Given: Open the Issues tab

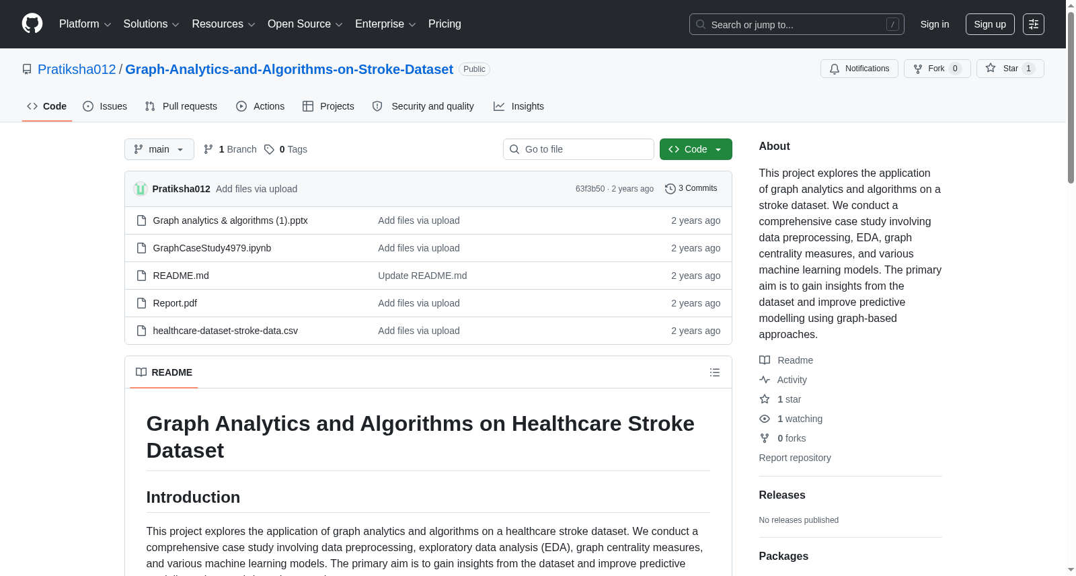Looking at the screenshot, I should pyautogui.click(x=105, y=106).
